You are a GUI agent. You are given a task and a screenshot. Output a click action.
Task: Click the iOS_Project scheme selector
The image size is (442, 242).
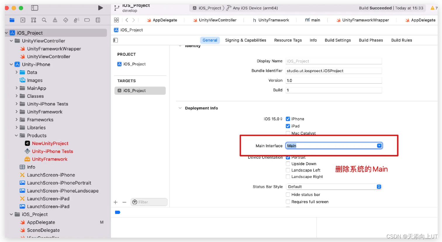[207, 8]
